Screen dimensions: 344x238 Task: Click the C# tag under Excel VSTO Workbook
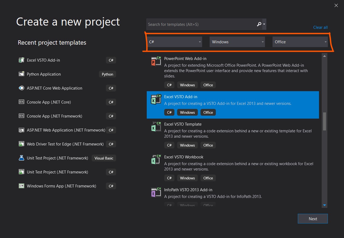pyautogui.click(x=169, y=178)
